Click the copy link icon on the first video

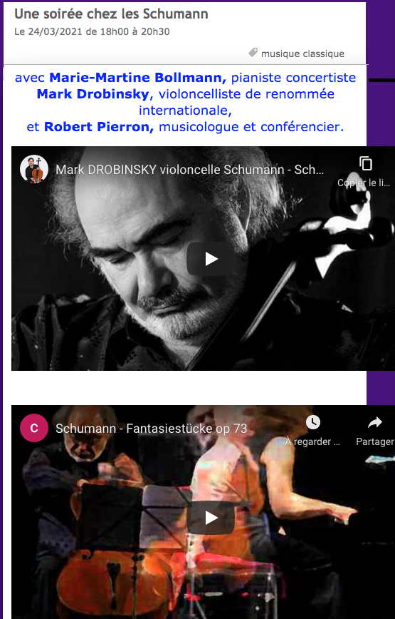click(366, 163)
